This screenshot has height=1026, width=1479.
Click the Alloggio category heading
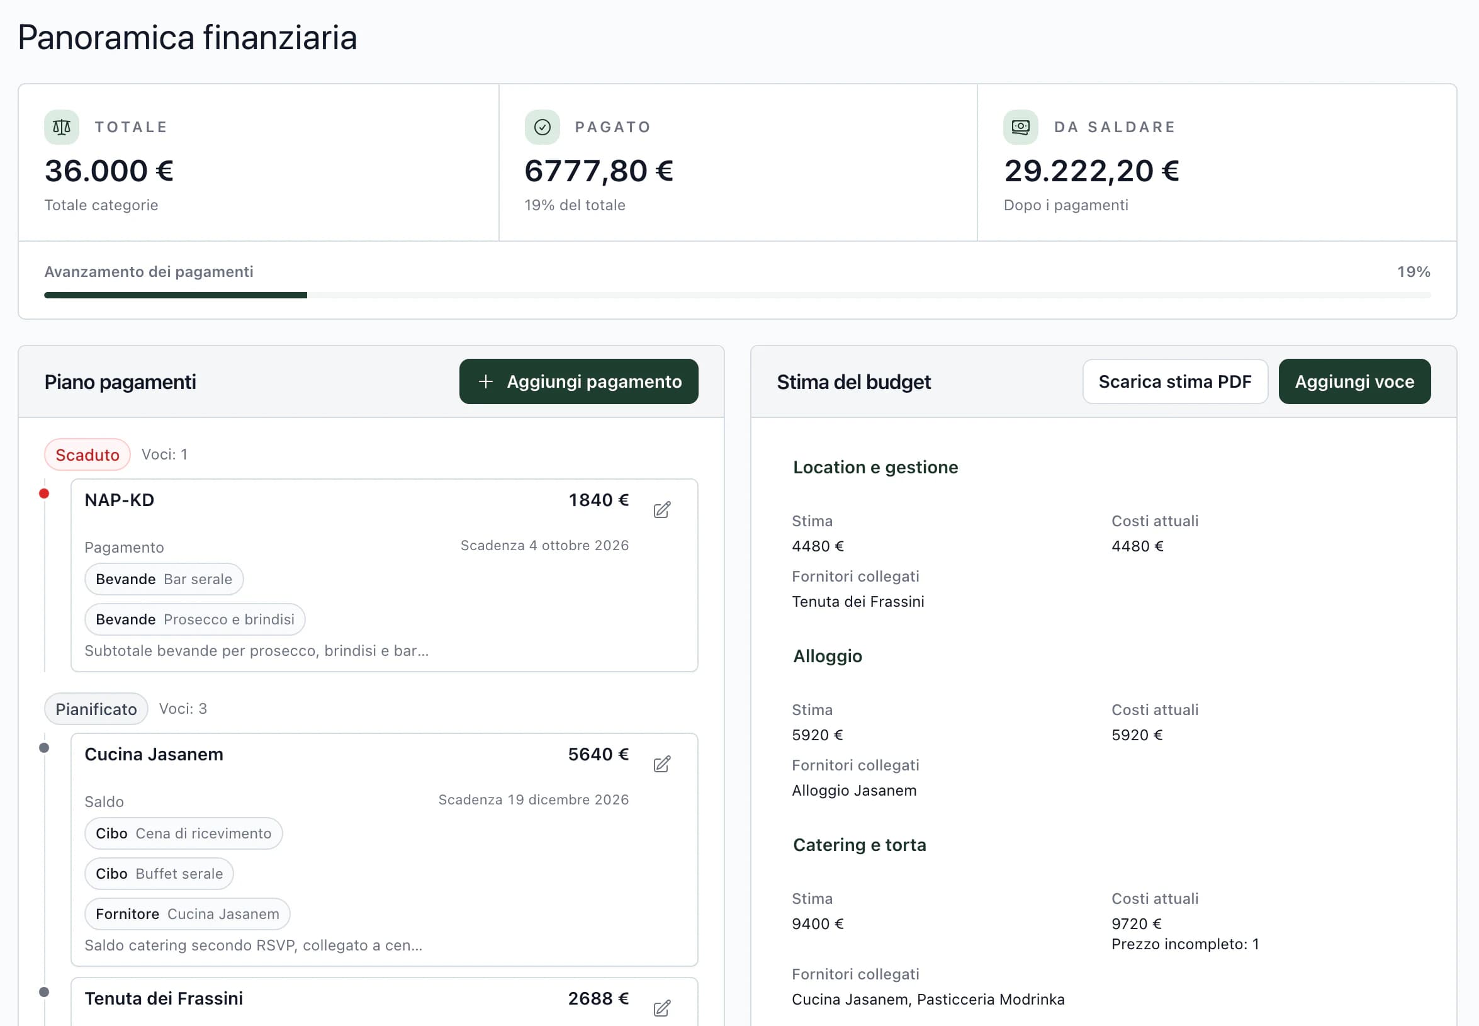(827, 657)
